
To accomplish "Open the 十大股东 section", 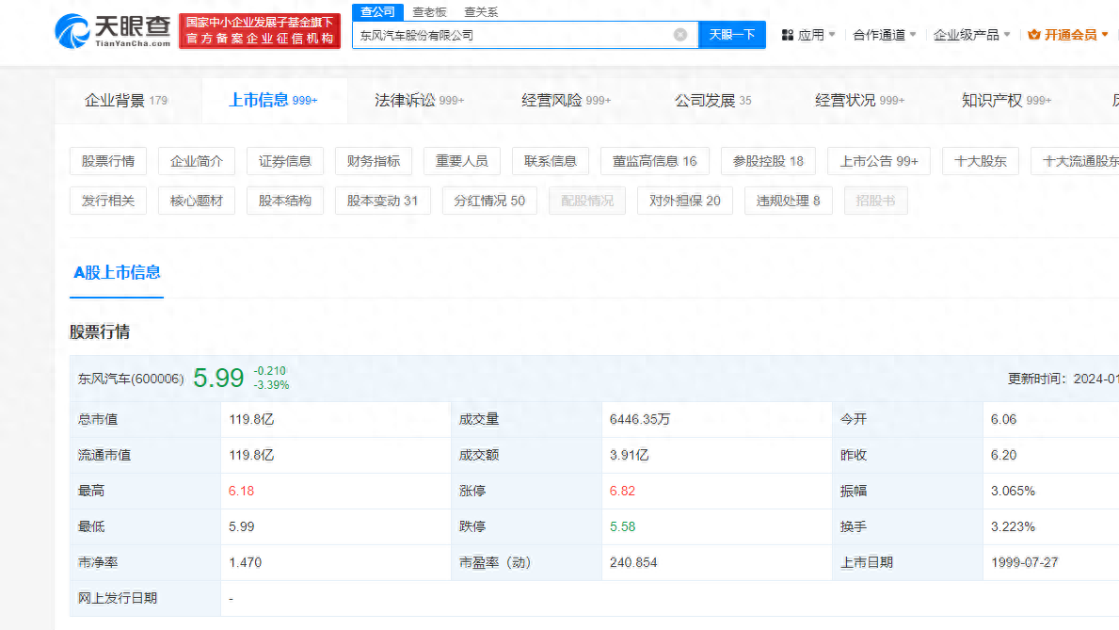I will tap(981, 161).
